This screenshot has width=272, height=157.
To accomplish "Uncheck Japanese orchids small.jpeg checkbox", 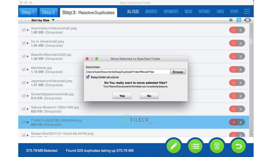I will (24, 82).
